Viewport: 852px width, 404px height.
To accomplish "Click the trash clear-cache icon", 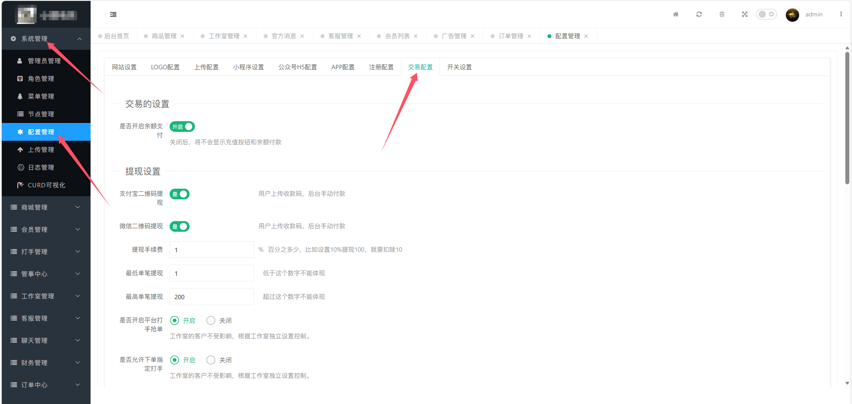I will pyautogui.click(x=722, y=14).
